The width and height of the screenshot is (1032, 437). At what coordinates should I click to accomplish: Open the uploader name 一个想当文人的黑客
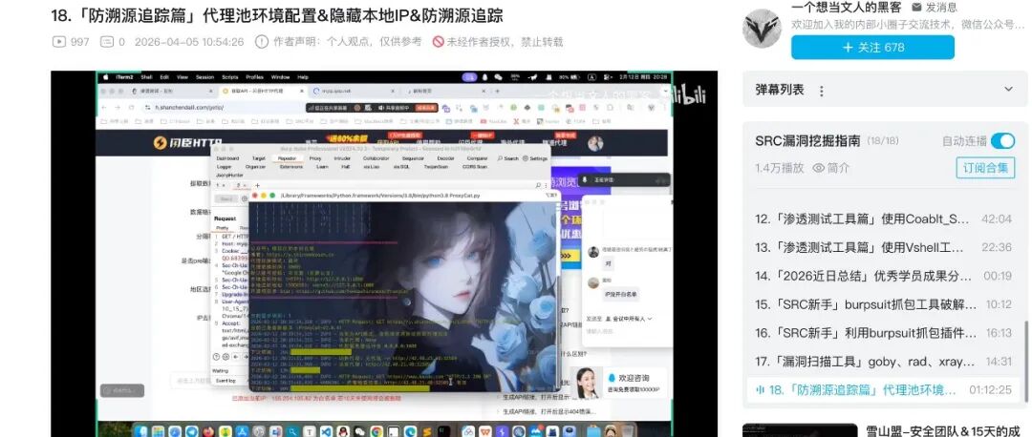pos(847,8)
